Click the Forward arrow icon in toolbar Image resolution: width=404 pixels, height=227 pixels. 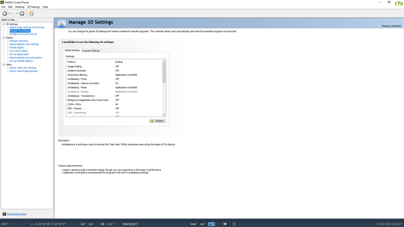tap(22, 13)
